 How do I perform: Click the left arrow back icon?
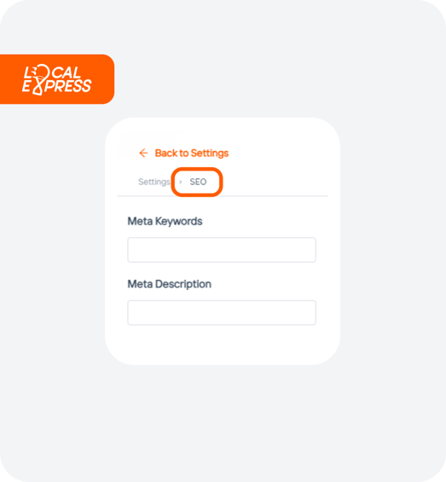143,153
